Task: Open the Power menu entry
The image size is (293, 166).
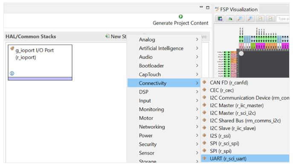Action: tap(164, 135)
